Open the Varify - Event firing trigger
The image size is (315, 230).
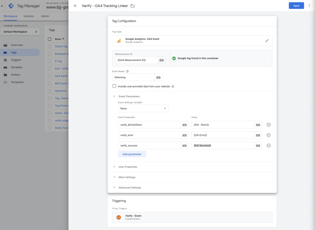coord(192,217)
